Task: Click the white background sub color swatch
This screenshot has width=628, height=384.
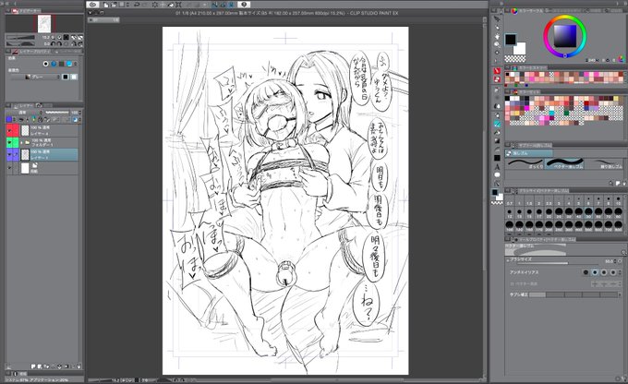Action: tap(521, 50)
